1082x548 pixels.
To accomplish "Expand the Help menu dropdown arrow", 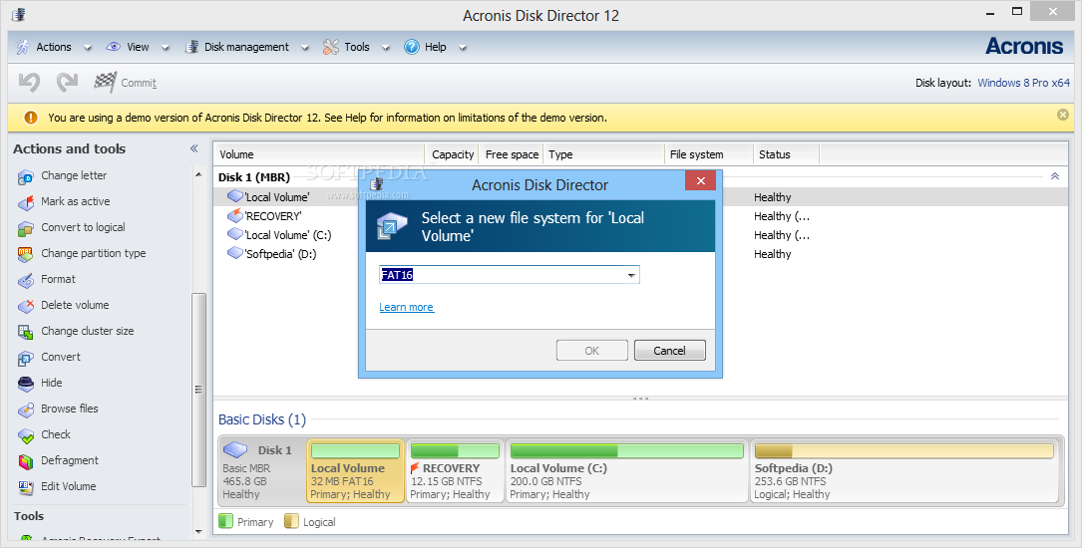I will (463, 48).
